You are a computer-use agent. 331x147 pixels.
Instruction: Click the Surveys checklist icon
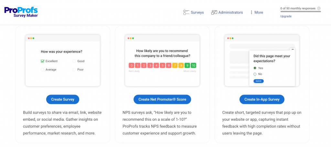(186, 13)
